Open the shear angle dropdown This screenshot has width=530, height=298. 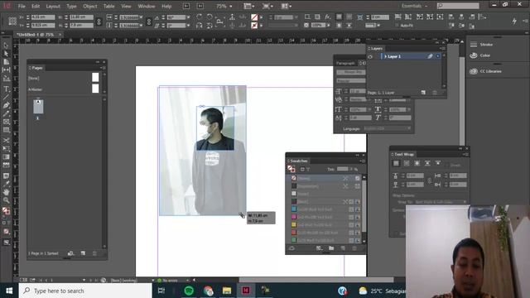(188, 26)
